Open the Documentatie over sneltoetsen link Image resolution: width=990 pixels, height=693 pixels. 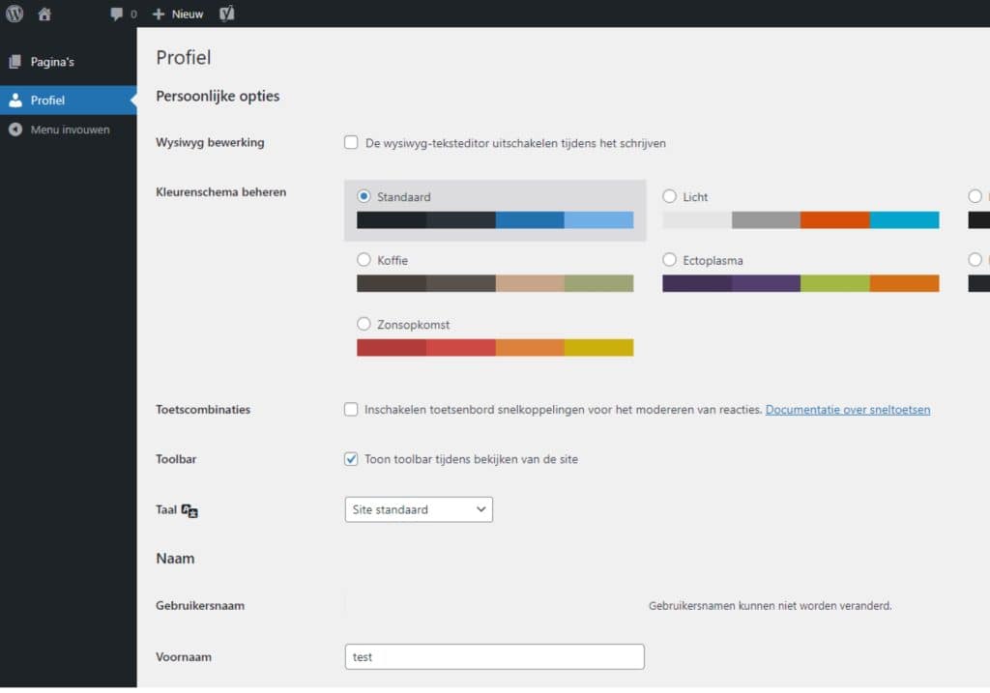coord(847,409)
